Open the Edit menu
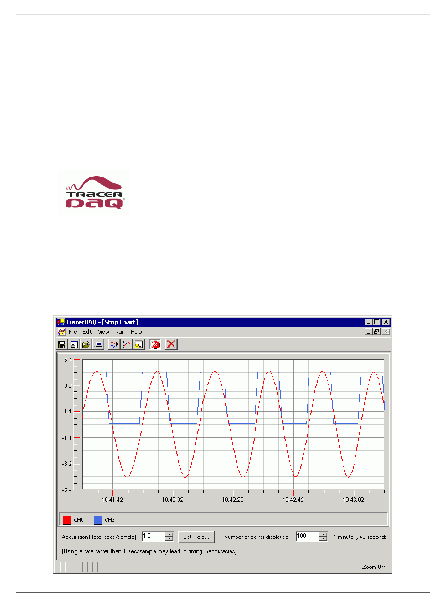Screen dimensions: 438x608 tap(87, 332)
